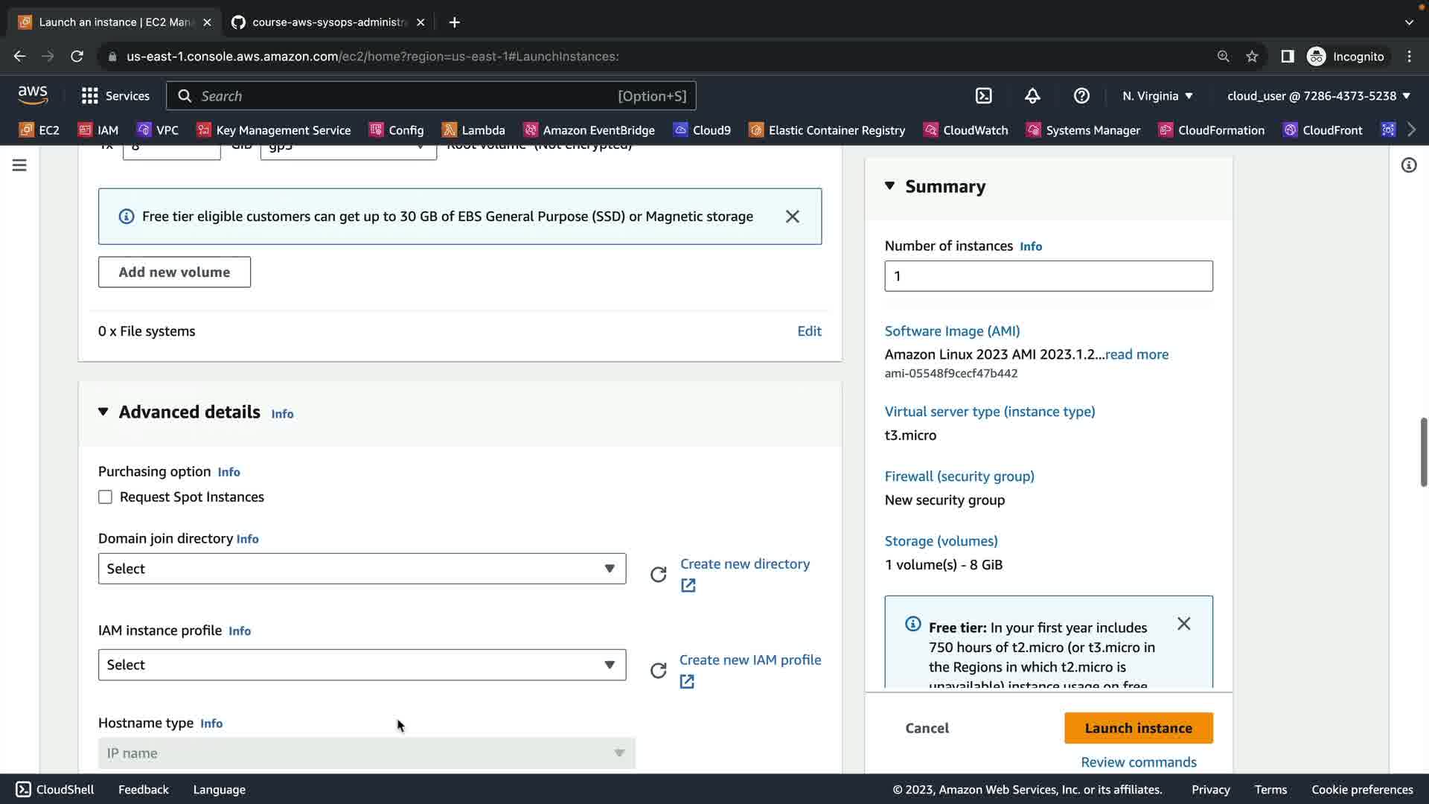The width and height of the screenshot is (1429, 804).
Task: Open CloudShell icon in top navigation bar
Action: pyautogui.click(x=983, y=96)
